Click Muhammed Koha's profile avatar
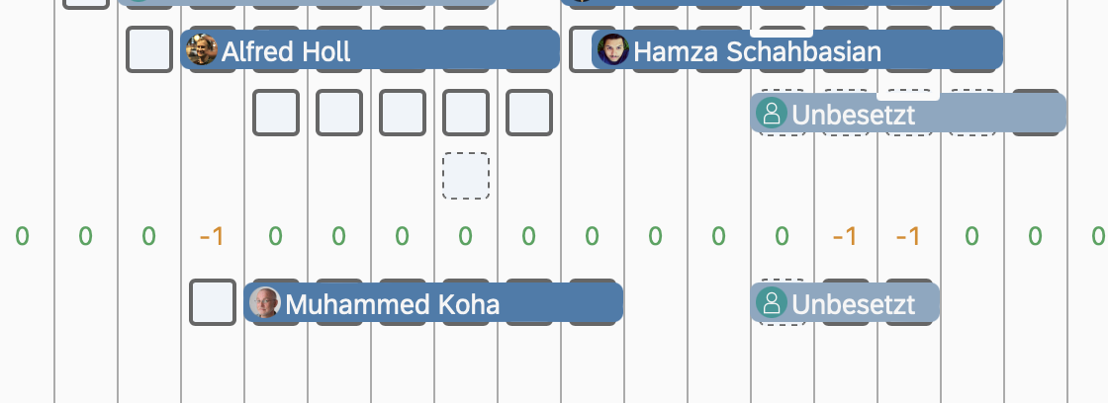 coord(265,303)
